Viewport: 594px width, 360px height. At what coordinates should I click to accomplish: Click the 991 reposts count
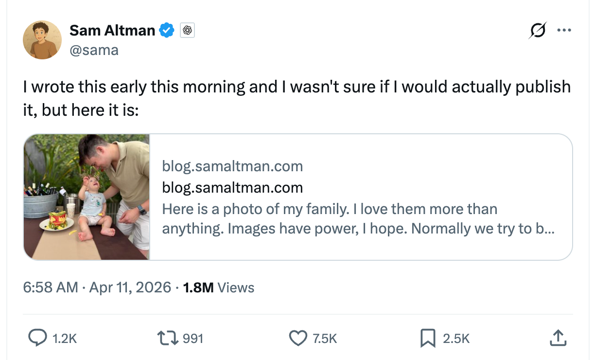pos(192,339)
